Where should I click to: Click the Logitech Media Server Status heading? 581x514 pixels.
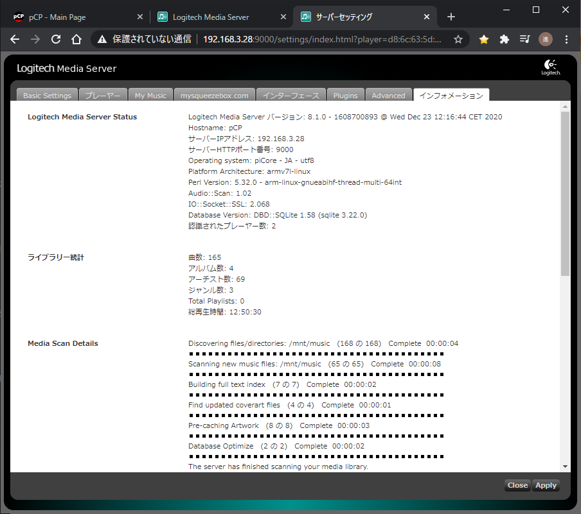[82, 117]
